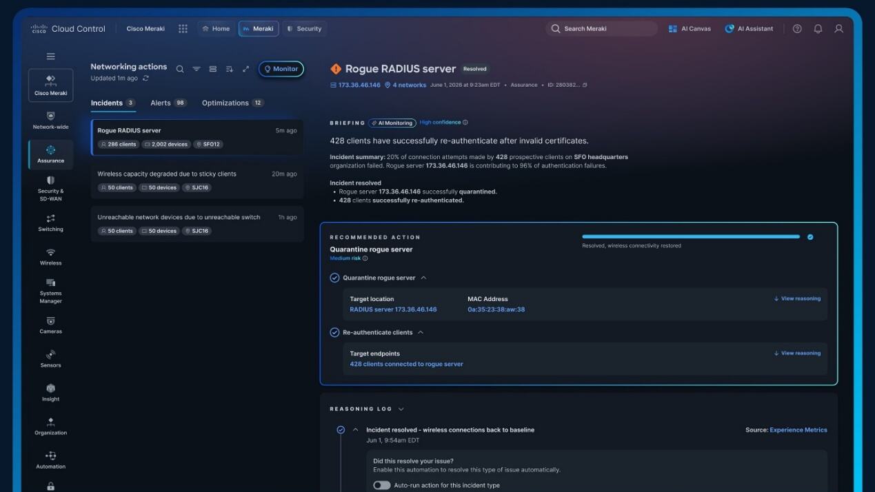Viewport: 875px width, 492px height.
Task: Open Systems Manager in sidebar
Action: (51, 291)
